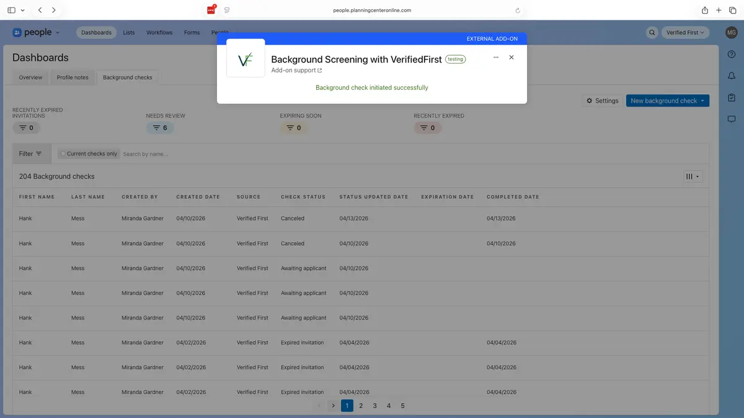Click the VerifiedFirst VF logo thumbnail
The height and width of the screenshot is (418, 744).
(246, 58)
